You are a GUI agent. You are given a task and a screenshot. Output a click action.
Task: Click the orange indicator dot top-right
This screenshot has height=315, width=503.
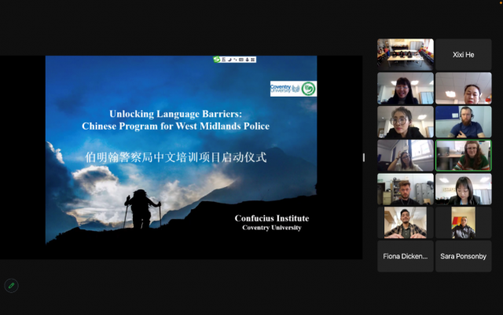click(x=501, y=2)
